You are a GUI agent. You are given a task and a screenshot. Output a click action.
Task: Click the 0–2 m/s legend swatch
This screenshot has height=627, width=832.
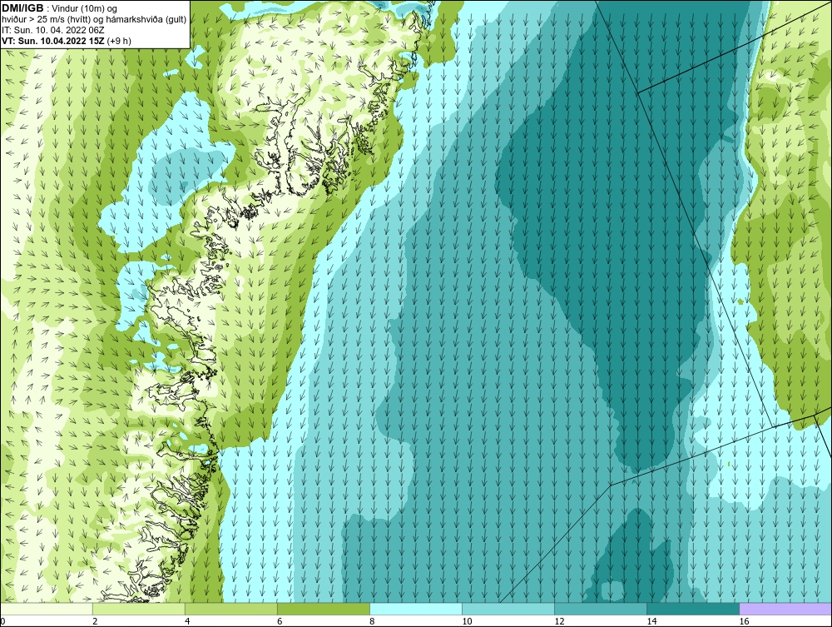(x=47, y=609)
